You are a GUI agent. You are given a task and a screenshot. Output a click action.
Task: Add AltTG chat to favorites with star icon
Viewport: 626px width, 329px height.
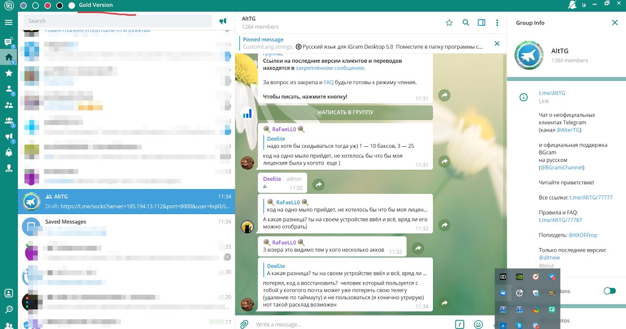point(449,22)
